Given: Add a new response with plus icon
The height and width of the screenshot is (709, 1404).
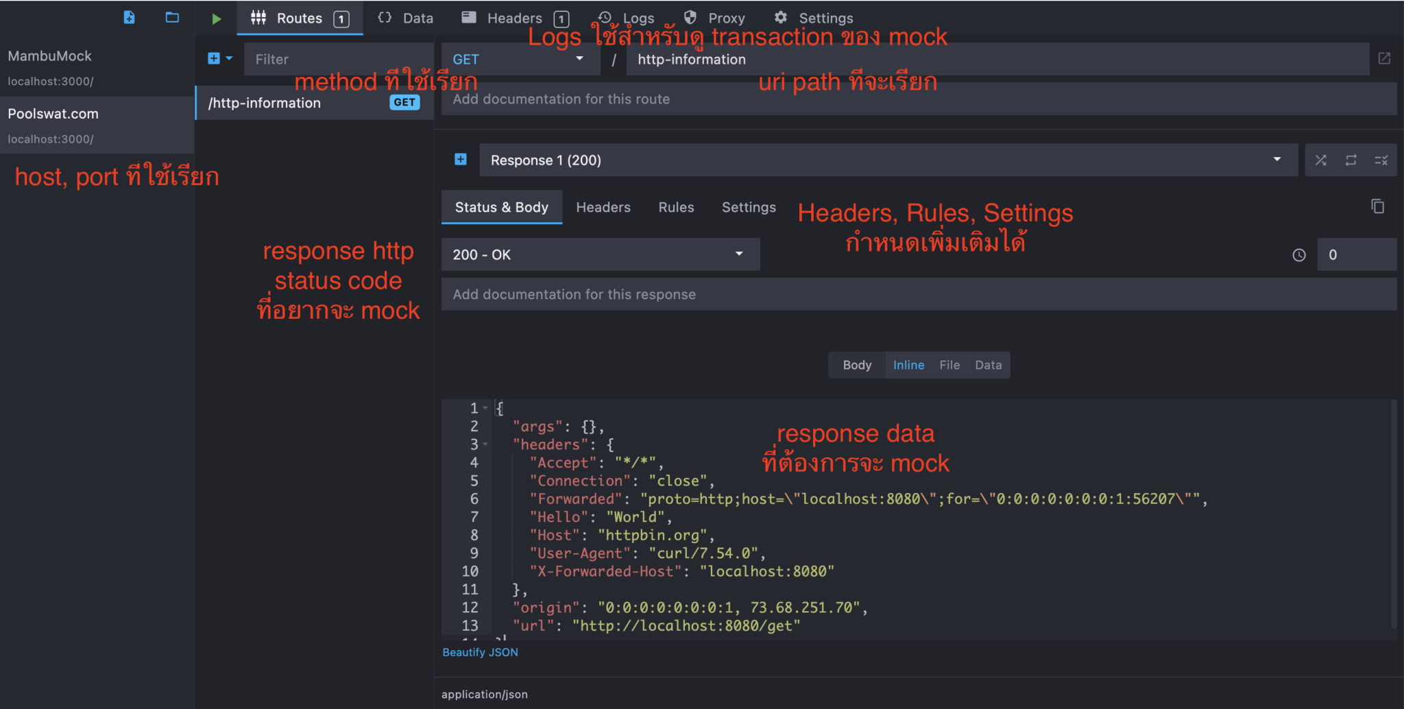Looking at the screenshot, I should point(461,160).
